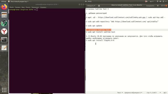Show Applications grid in the dock

point(4,90)
